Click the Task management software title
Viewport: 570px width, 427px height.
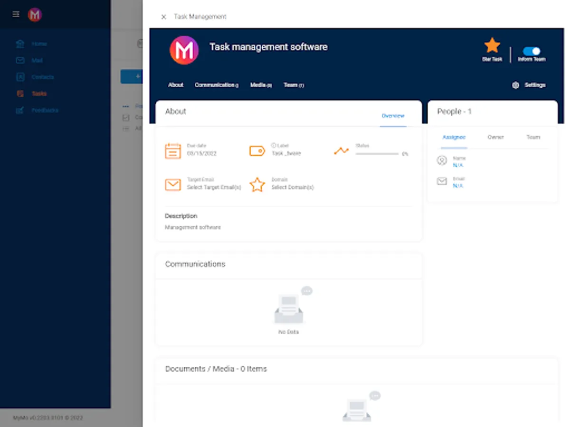click(268, 47)
